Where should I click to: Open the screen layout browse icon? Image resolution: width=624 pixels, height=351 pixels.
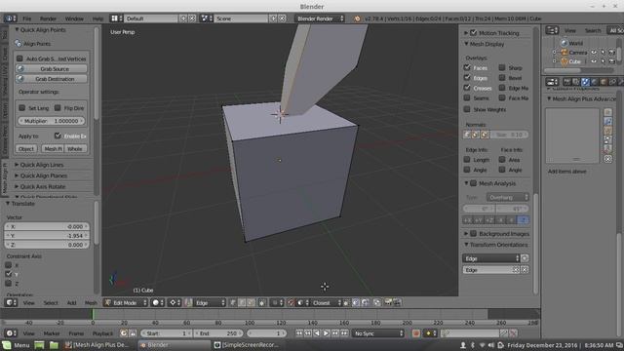tap(116, 19)
